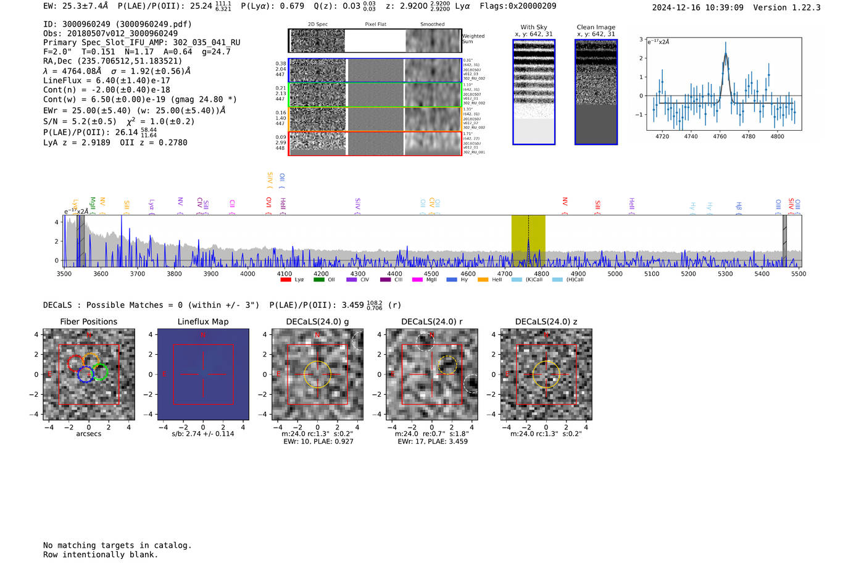Click the dashed yellow circle in DECaLS r

click(447, 365)
